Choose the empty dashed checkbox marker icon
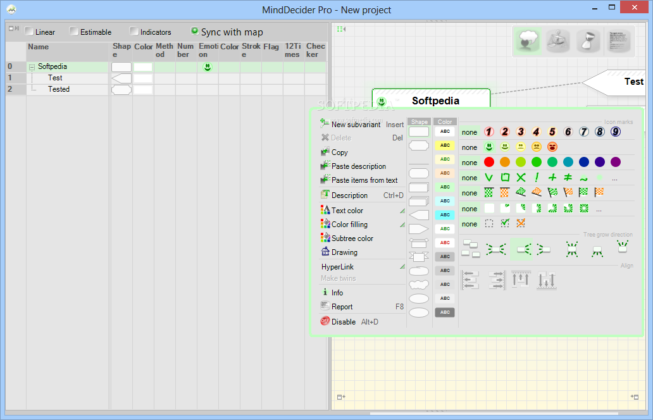This screenshot has height=420, width=653. coord(489,223)
